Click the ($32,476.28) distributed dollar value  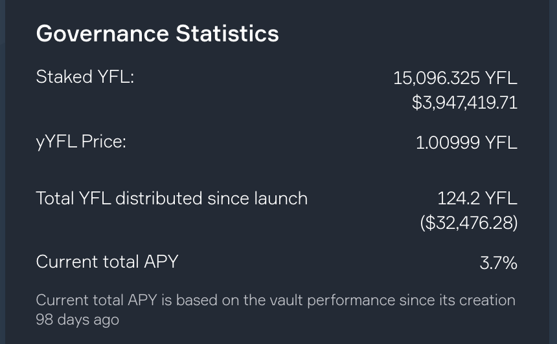click(x=468, y=223)
